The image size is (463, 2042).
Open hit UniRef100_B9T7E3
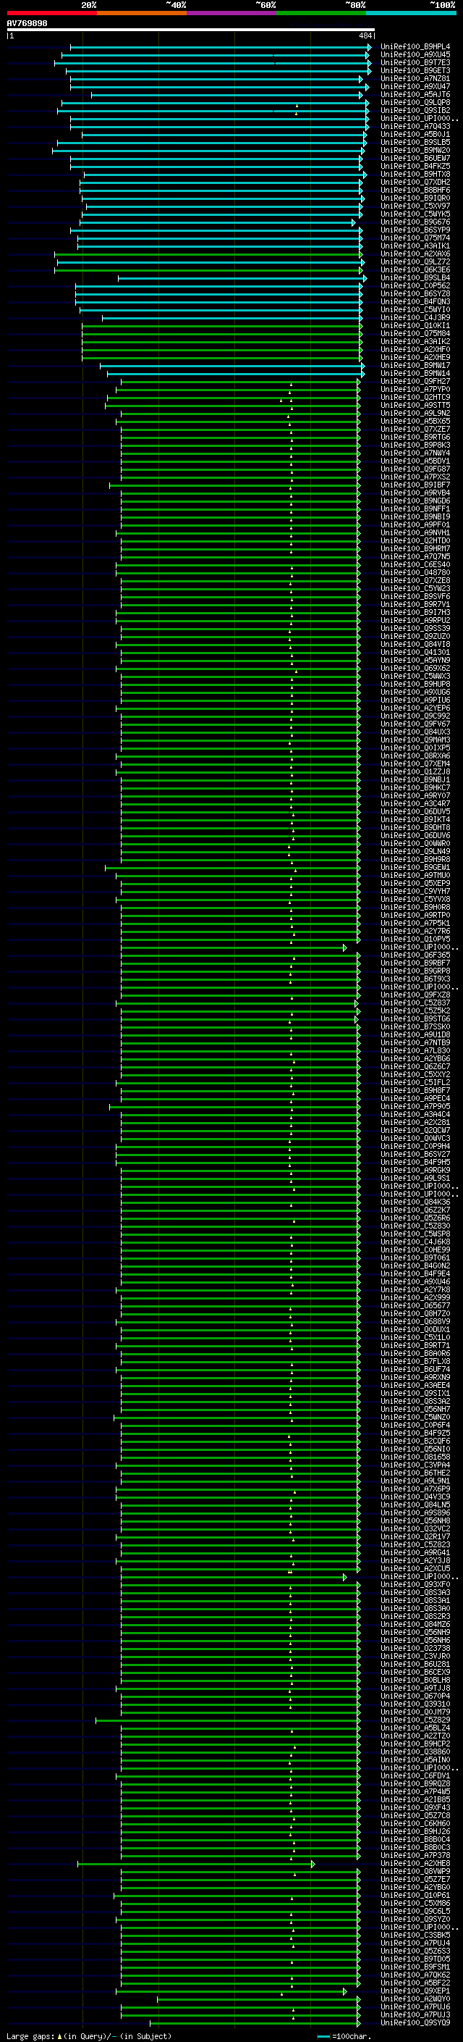point(415,62)
